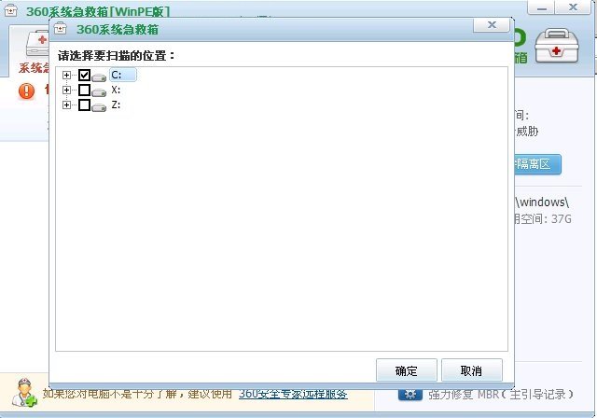This screenshot has height=418, width=597.
Task: Click the X: drive icon
Action: pos(99,91)
